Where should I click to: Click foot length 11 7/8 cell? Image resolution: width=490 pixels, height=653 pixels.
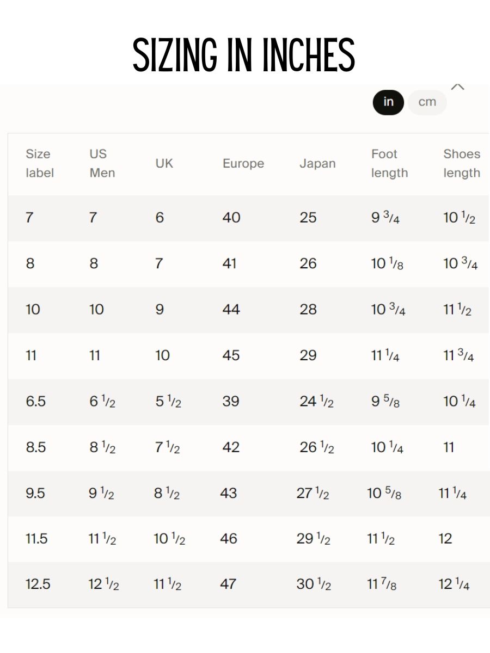pos(382,584)
